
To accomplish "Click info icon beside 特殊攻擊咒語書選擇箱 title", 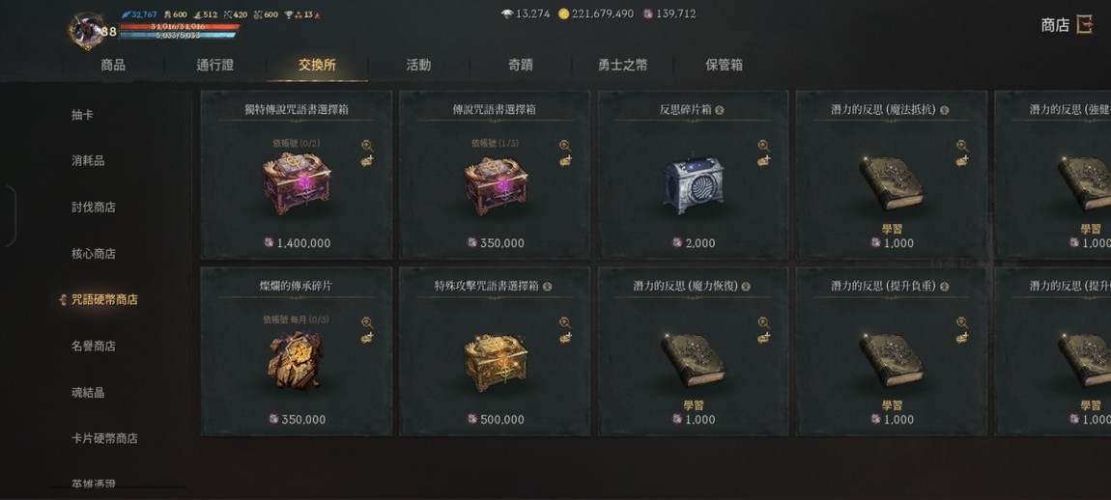I will [x=547, y=287].
